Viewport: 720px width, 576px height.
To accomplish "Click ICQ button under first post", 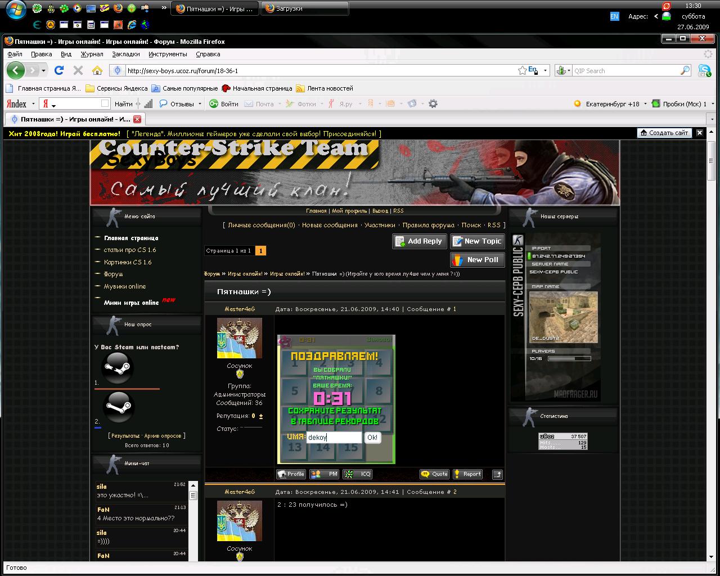I will [x=358, y=474].
